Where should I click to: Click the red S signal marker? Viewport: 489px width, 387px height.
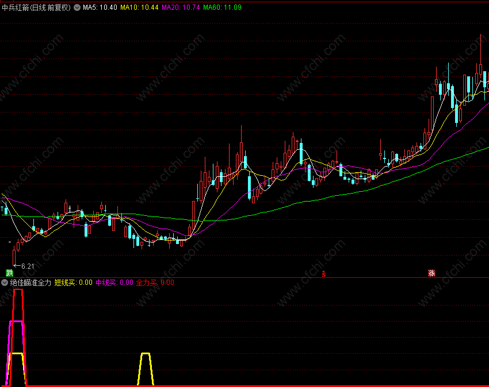[x=324, y=274]
